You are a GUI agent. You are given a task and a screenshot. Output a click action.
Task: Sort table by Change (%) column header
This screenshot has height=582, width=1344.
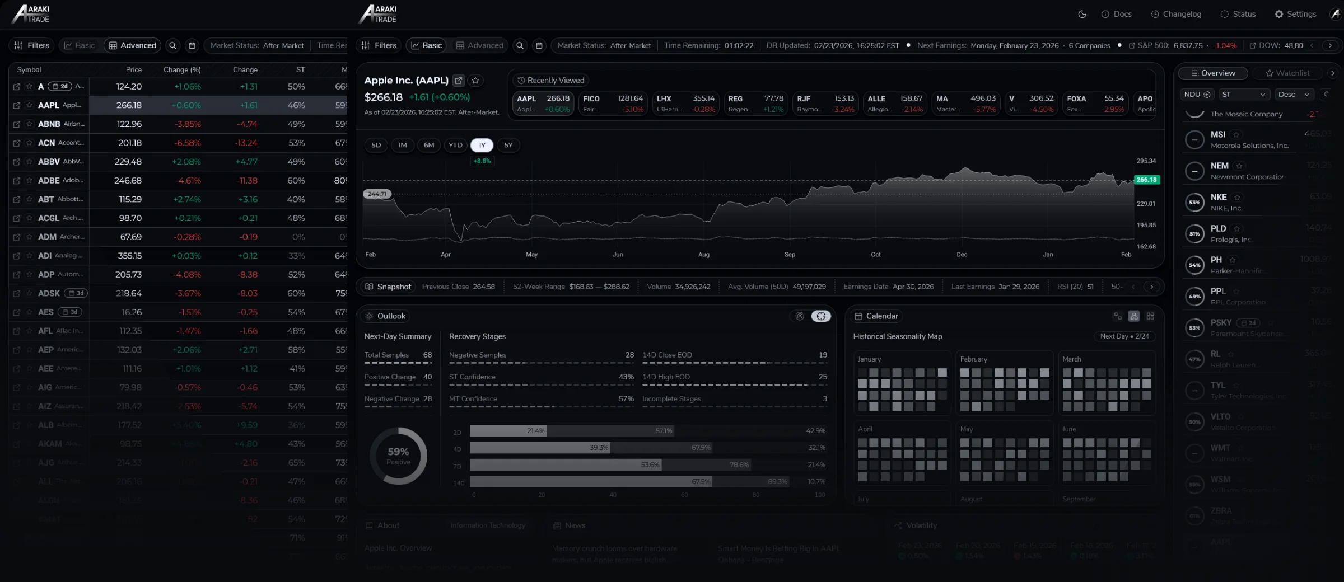182,70
